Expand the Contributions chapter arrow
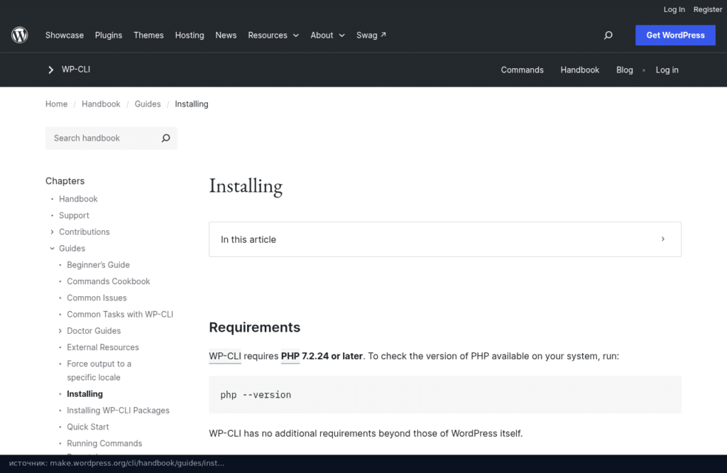This screenshot has width=727, height=473. [x=52, y=232]
